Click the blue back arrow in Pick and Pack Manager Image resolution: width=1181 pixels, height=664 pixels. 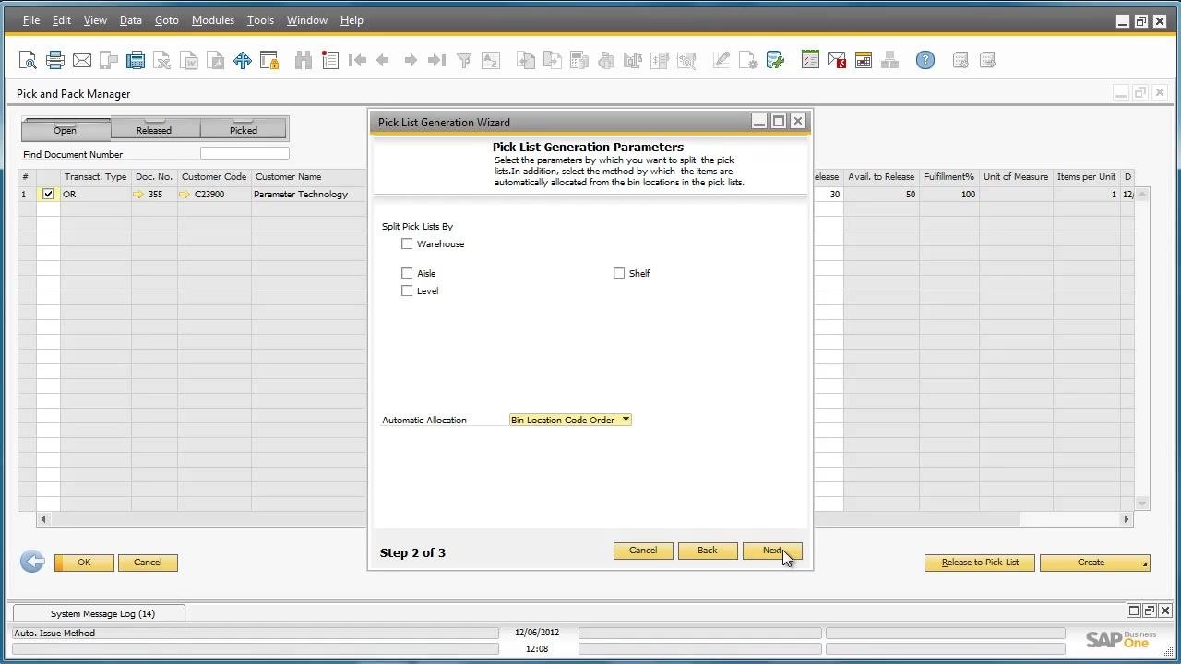click(32, 562)
